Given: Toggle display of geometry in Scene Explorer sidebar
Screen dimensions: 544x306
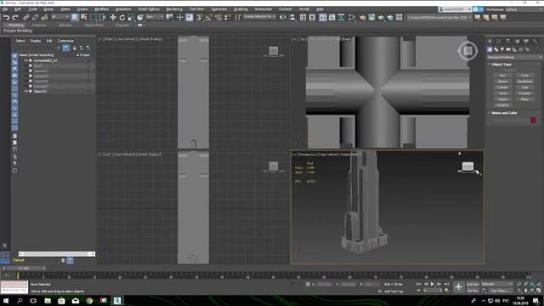Looking at the screenshot, I should 14,55.
